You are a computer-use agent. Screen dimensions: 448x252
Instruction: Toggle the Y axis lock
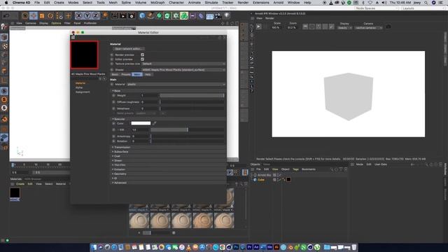click(87, 16)
